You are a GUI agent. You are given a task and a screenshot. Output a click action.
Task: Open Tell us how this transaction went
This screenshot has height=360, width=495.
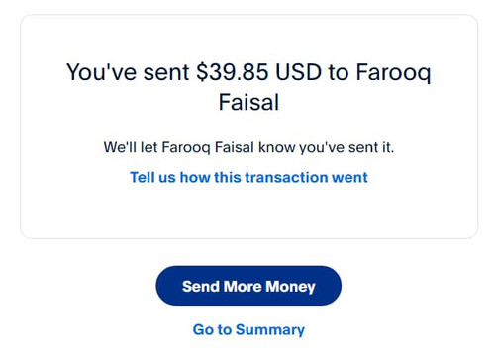tap(248, 177)
